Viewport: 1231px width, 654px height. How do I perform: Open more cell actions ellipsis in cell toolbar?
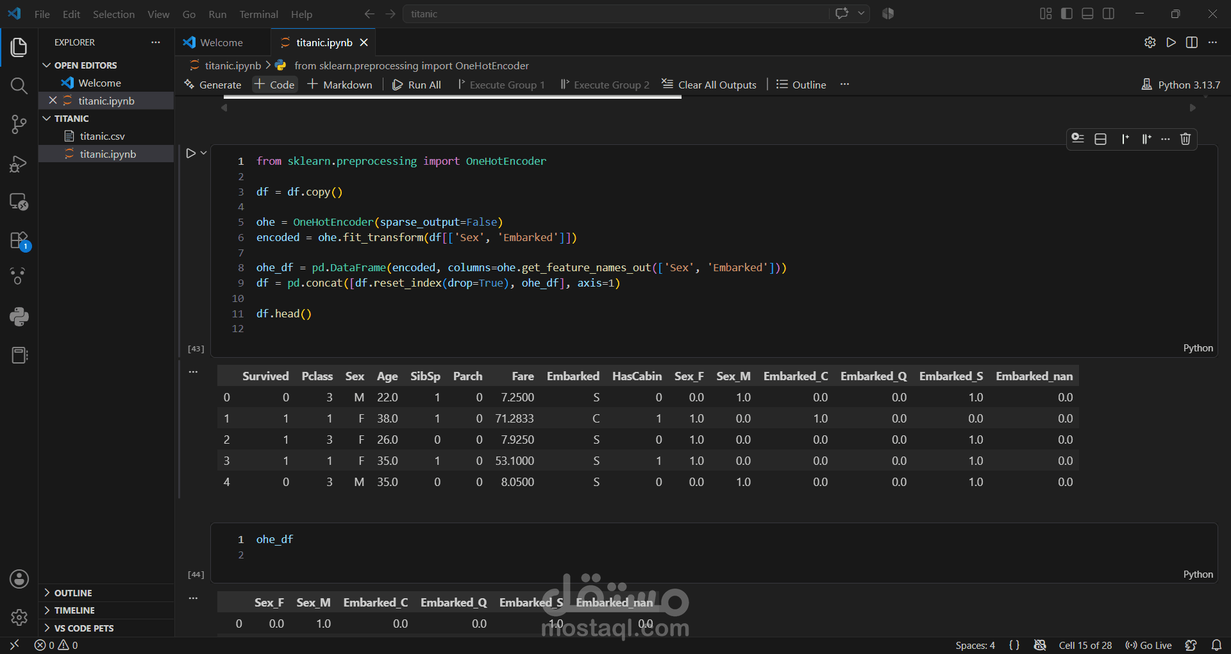pos(1166,139)
